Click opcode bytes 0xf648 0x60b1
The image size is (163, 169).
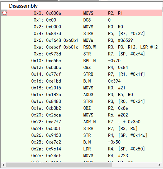[x=62, y=40]
